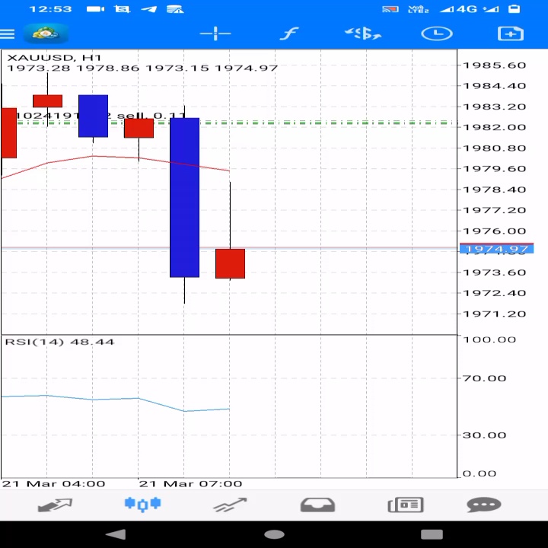Viewport: 548px width, 548px height.
Task: Tap the XAUUSD, H1 chart title
Action: pos(53,58)
